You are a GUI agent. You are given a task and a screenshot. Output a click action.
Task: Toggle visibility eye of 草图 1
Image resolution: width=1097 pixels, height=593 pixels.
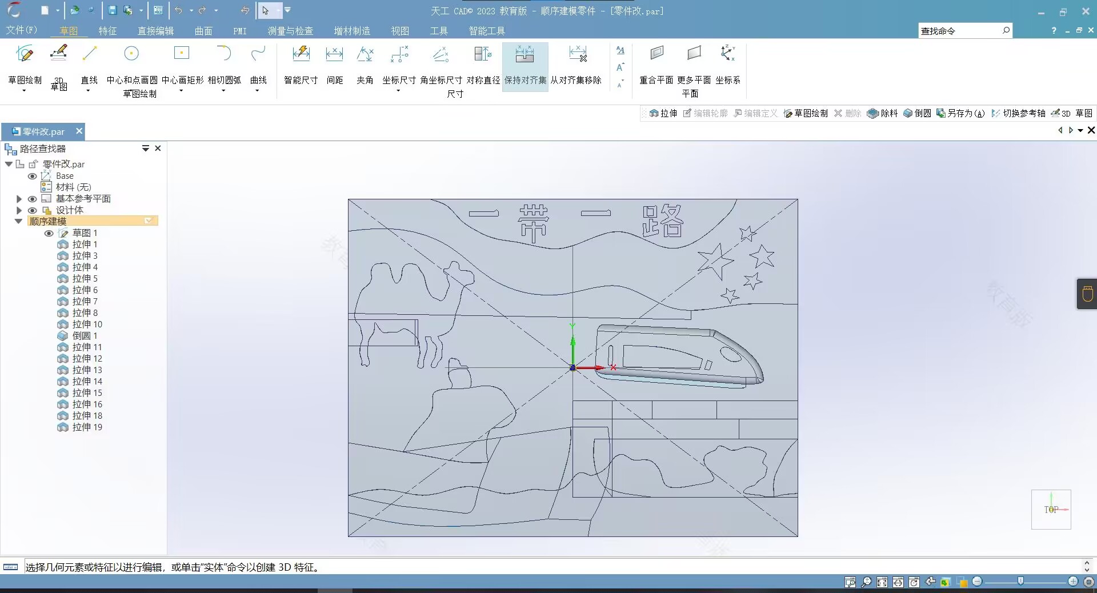[49, 233]
